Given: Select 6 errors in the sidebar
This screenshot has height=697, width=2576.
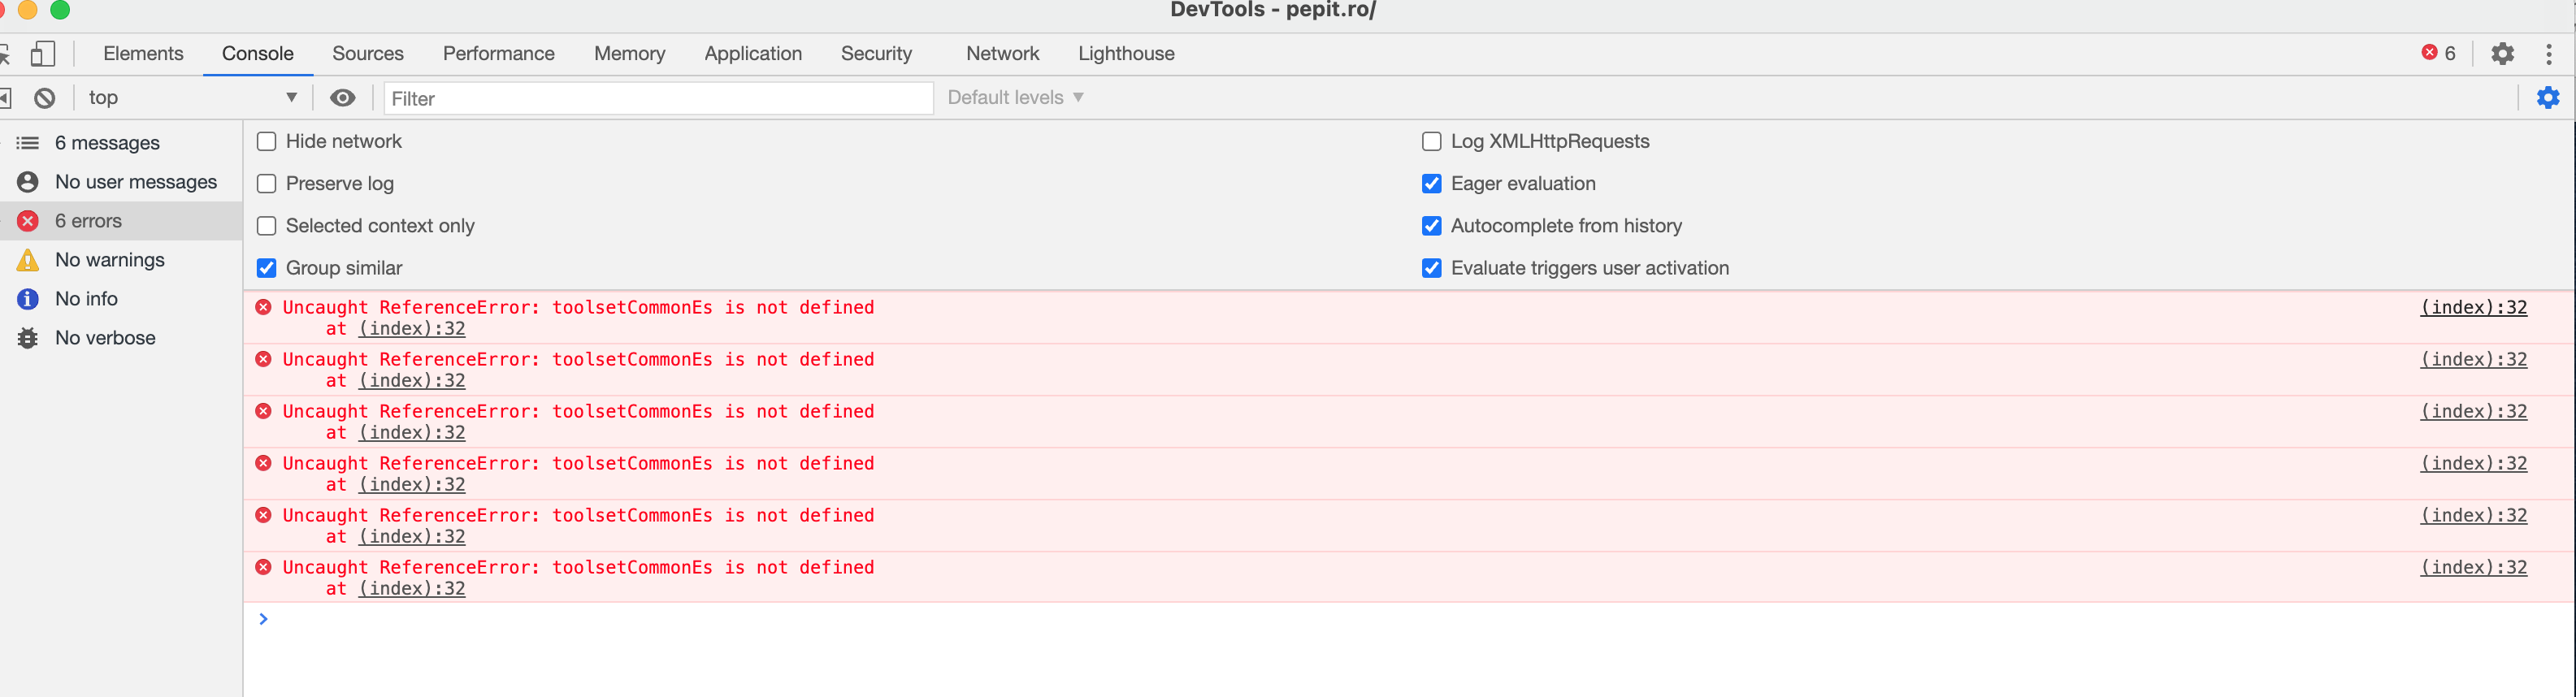Looking at the screenshot, I should click(88, 220).
